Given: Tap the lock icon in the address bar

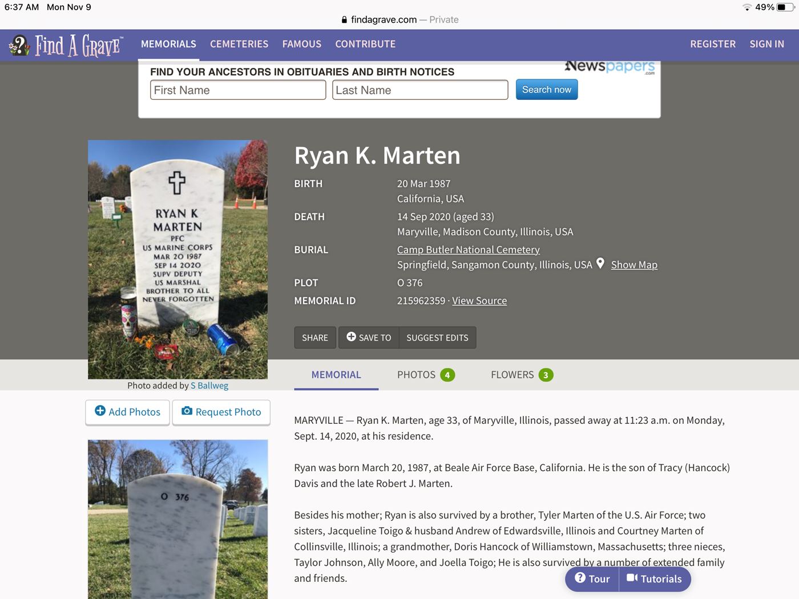Looking at the screenshot, I should (x=344, y=19).
